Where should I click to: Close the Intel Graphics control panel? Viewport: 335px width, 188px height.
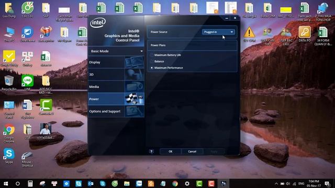coord(235,18)
